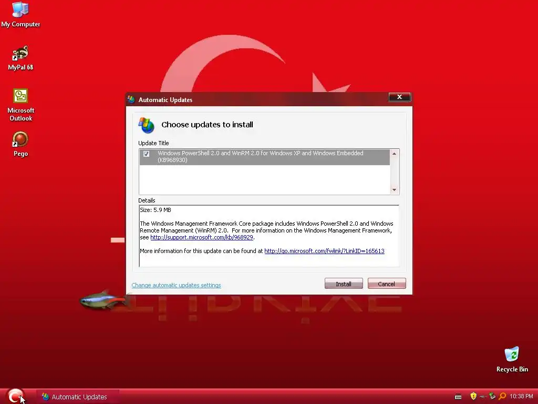This screenshot has height=404, width=538.
Task: Select the Microsoft Outlook desktop icon
Action: click(20, 105)
